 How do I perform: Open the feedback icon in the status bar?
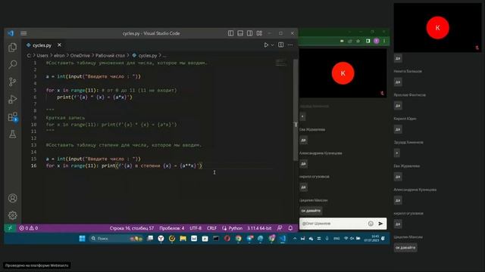point(280,228)
